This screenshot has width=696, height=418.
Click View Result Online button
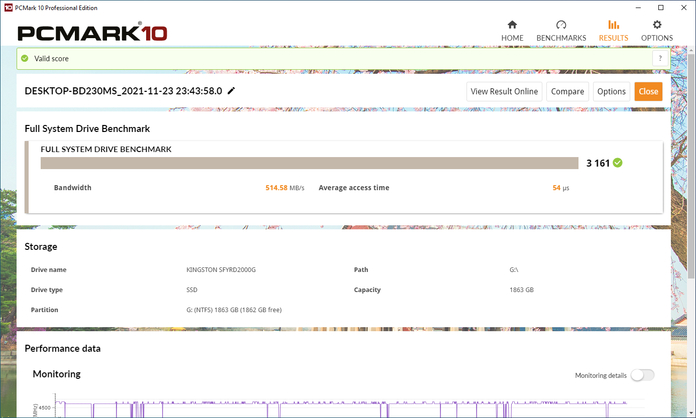click(x=504, y=91)
